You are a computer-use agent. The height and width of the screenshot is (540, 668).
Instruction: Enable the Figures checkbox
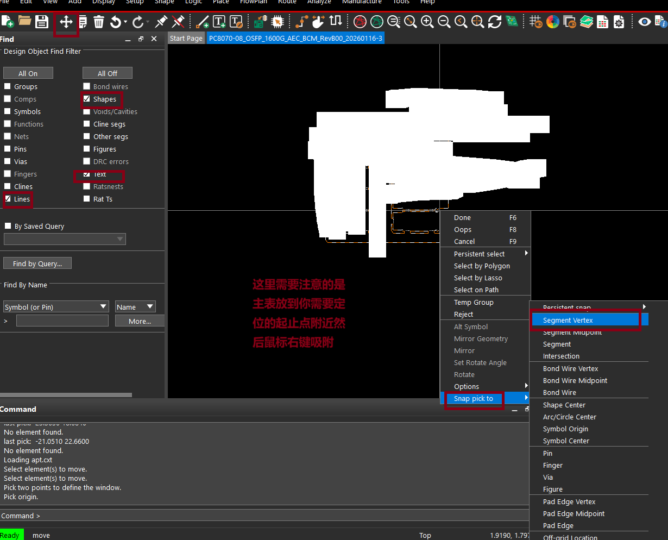coord(87,149)
